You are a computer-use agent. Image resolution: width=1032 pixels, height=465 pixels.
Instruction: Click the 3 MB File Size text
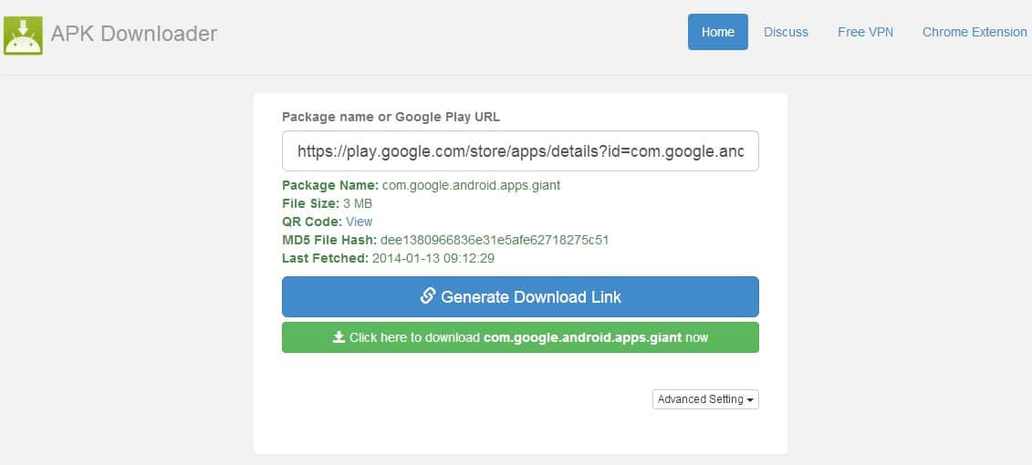pyautogui.click(x=358, y=203)
